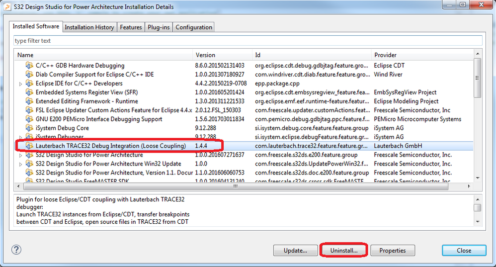496x267 pixels.
Task: Select Embedded Systems Register View (SFR) row
Action: (244, 92)
